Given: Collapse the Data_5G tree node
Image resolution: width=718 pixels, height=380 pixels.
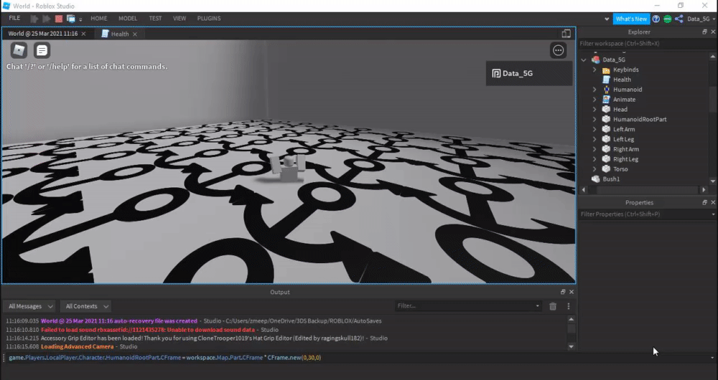Looking at the screenshot, I should pos(584,60).
